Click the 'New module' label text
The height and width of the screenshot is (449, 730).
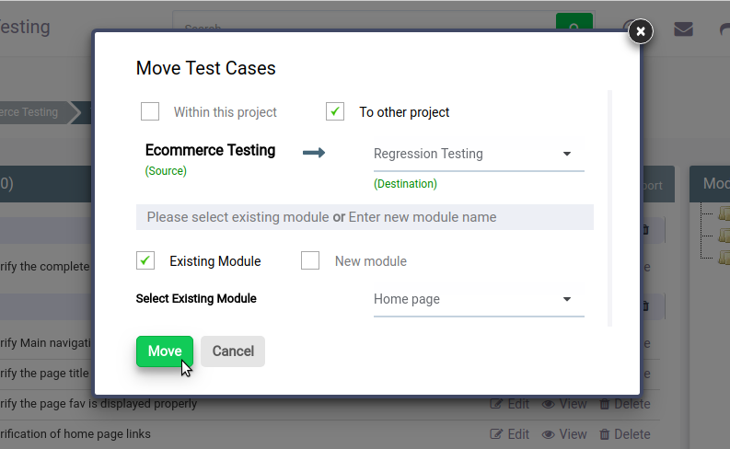click(371, 261)
